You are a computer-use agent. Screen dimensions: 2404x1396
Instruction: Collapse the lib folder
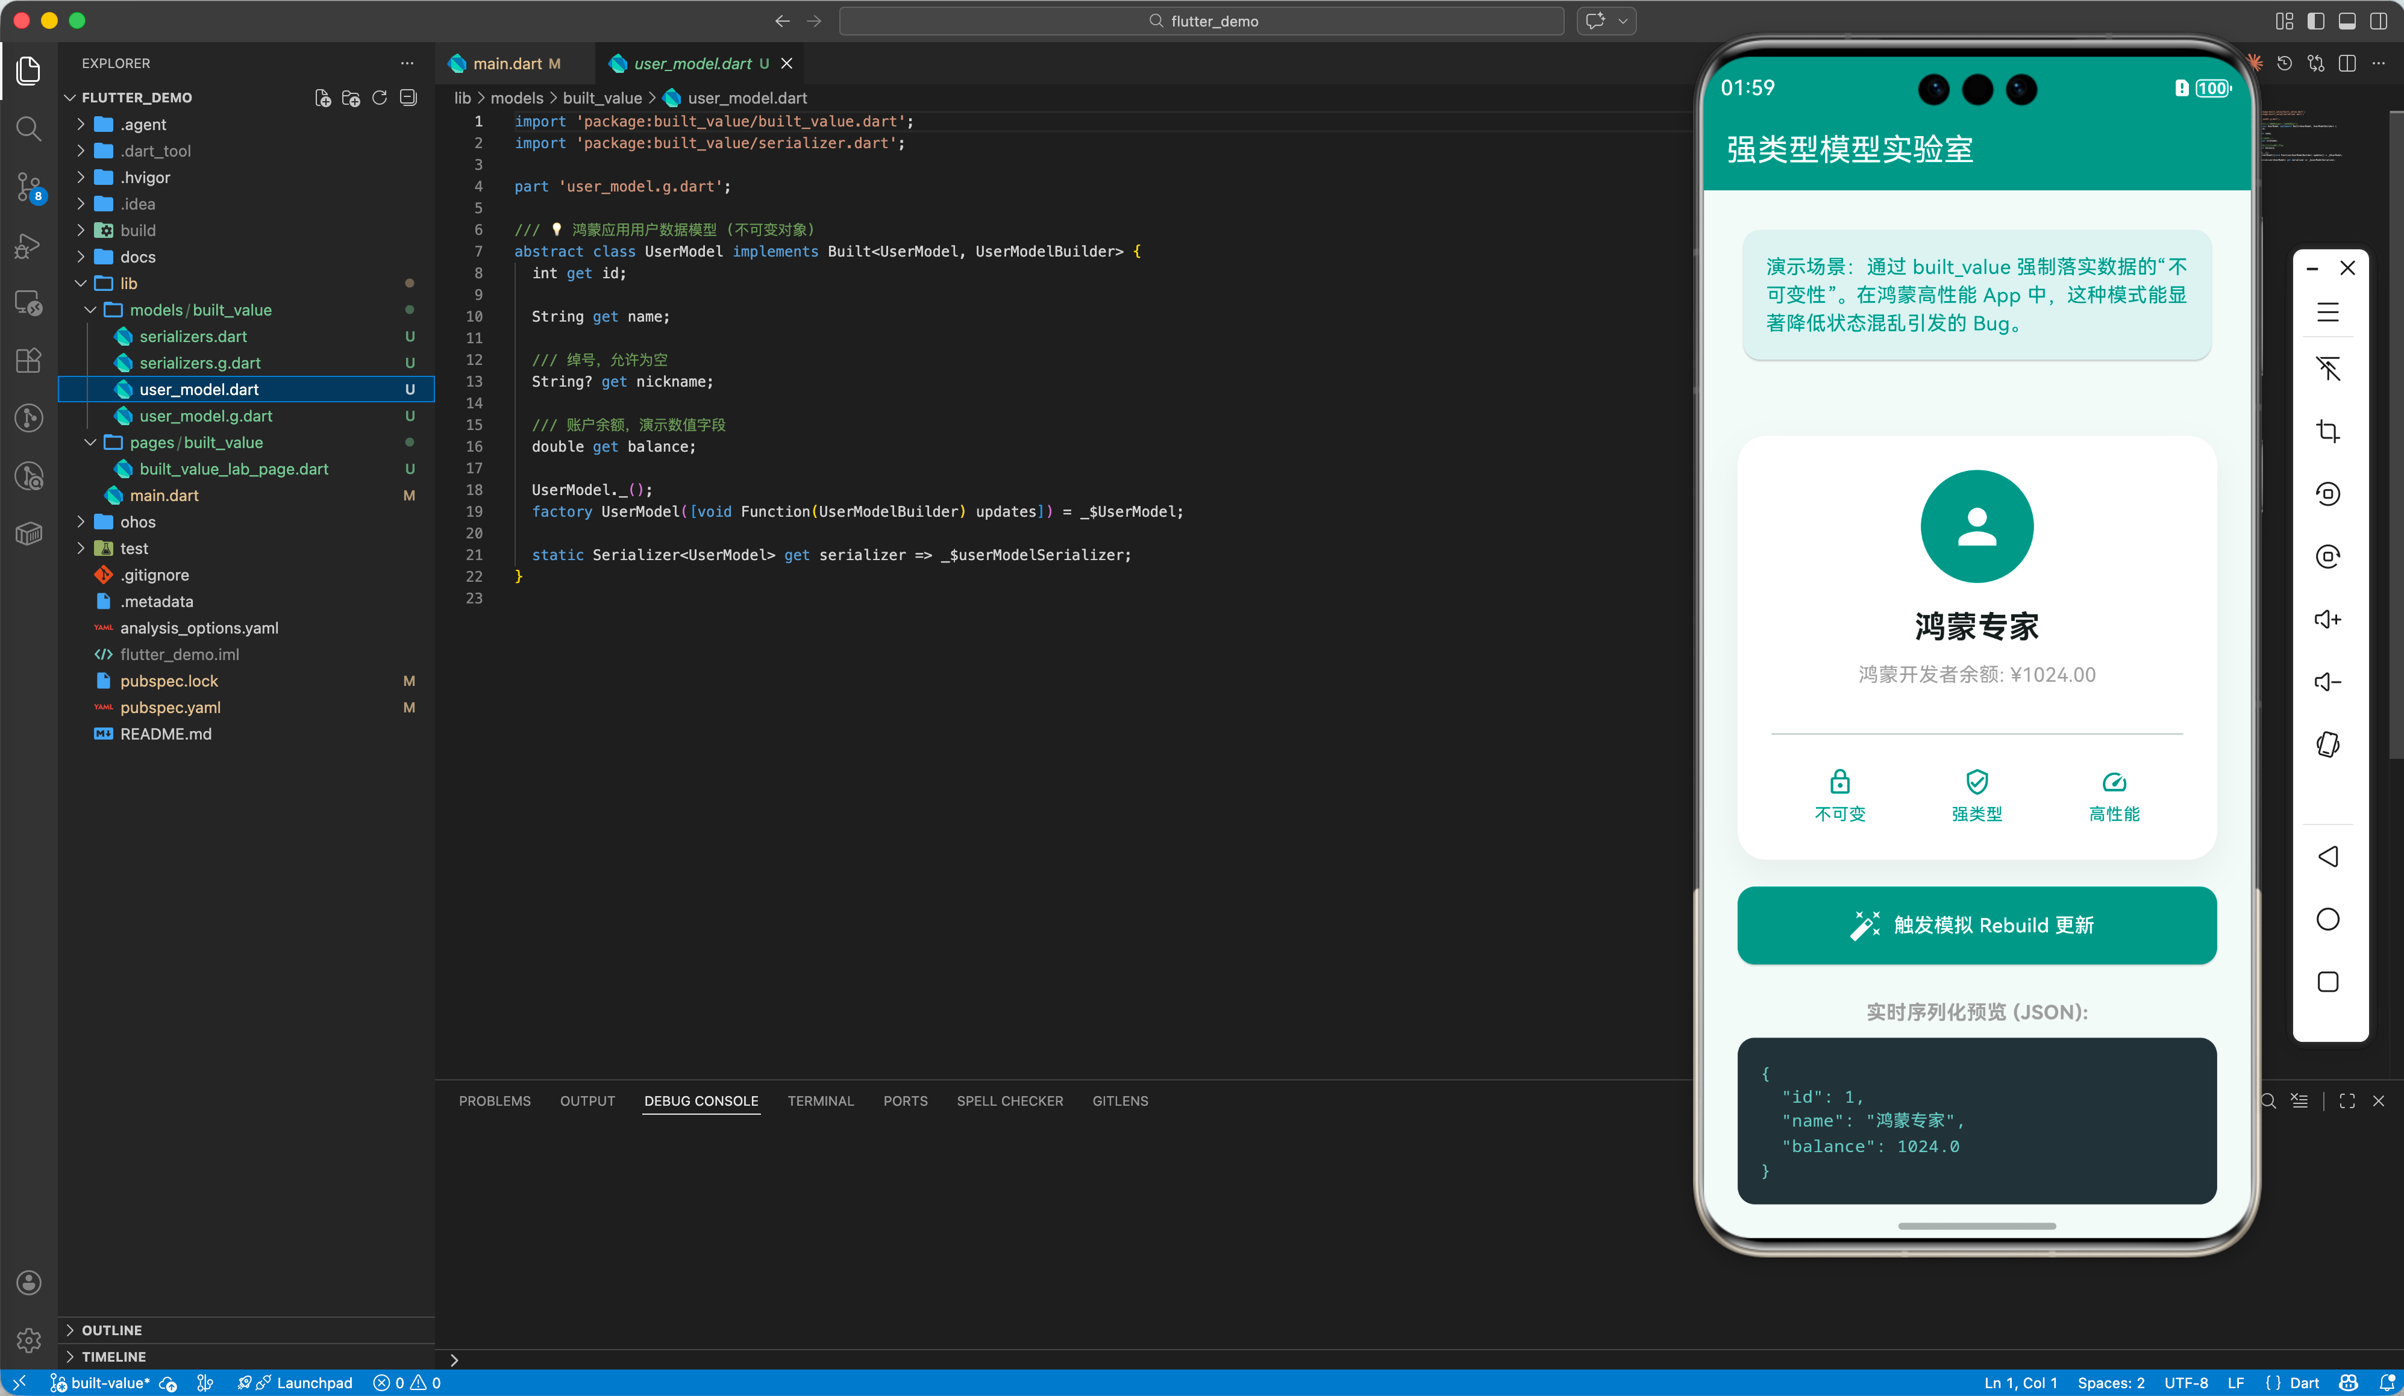[x=128, y=283]
